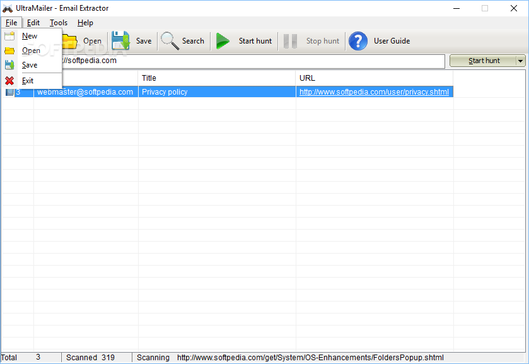Click row number 3 in the list
Viewport: 529px width, 364px height.
tap(18, 92)
